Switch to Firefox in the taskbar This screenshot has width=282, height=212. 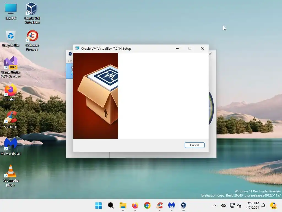coord(135,205)
